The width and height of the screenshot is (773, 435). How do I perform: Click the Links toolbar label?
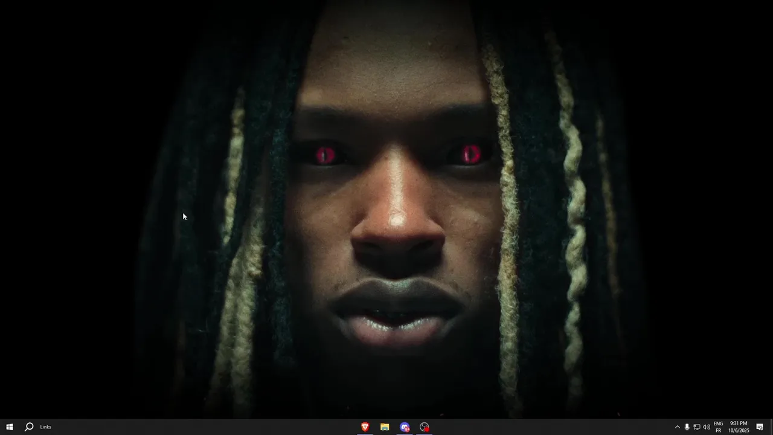pyautogui.click(x=46, y=427)
